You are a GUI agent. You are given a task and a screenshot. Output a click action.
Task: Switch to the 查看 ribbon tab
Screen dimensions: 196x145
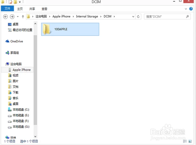pyautogui.click(x=44, y=9)
